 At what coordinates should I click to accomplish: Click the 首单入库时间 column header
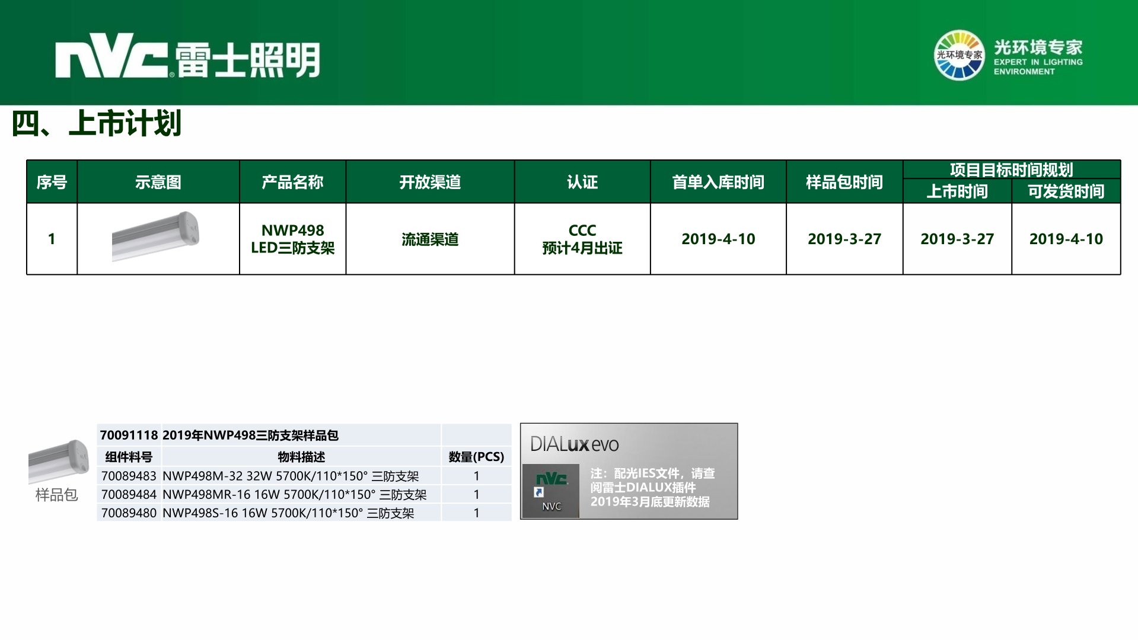tap(718, 182)
